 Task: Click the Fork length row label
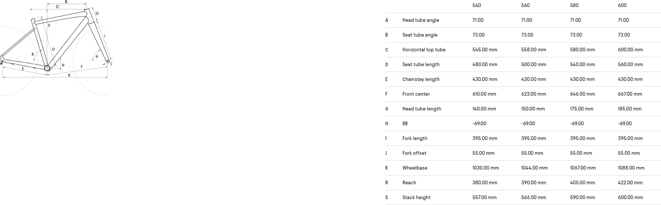click(x=415, y=138)
